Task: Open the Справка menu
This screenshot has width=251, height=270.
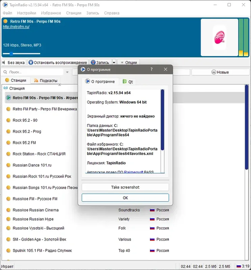Action: (111, 13)
